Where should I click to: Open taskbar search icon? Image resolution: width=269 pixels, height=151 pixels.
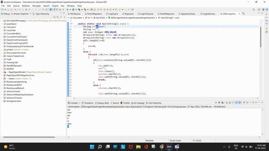click(x=100, y=147)
